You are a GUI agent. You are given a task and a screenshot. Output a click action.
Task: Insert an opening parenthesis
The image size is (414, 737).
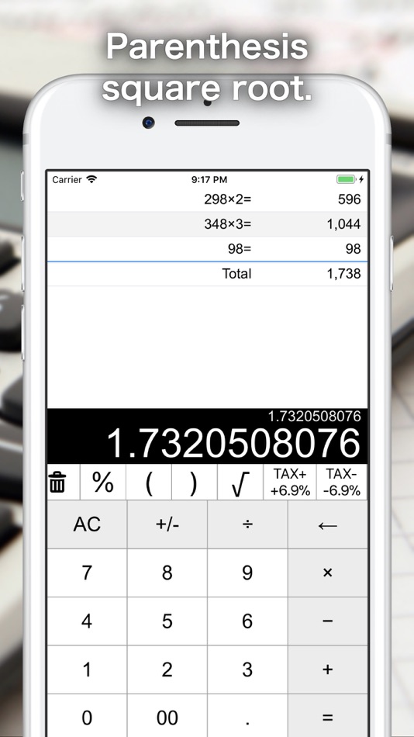pyautogui.click(x=149, y=483)
